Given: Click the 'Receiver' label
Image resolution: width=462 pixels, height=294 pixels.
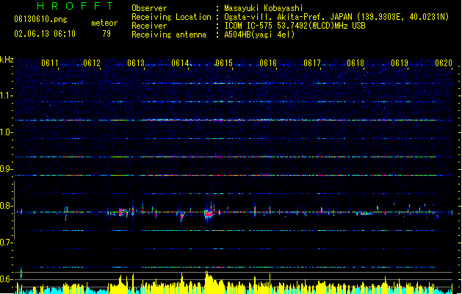Looking at the screenshot, I should pos(149,26).
